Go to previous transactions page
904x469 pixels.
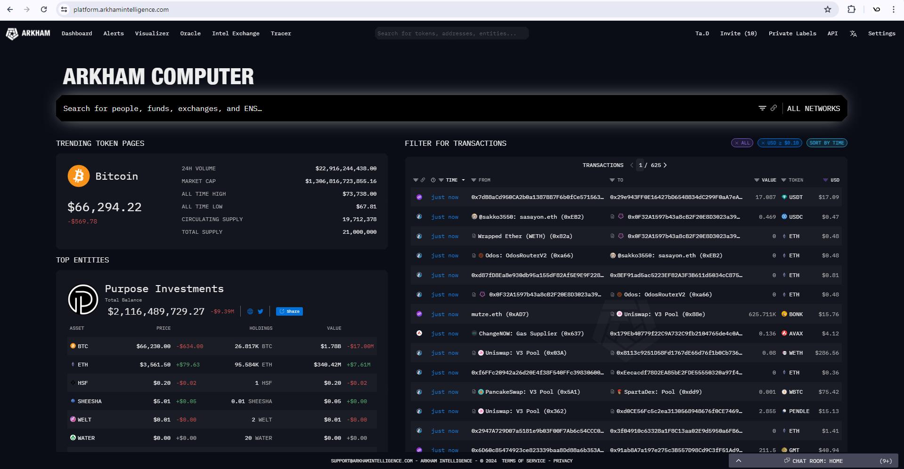tap(632, 165)
